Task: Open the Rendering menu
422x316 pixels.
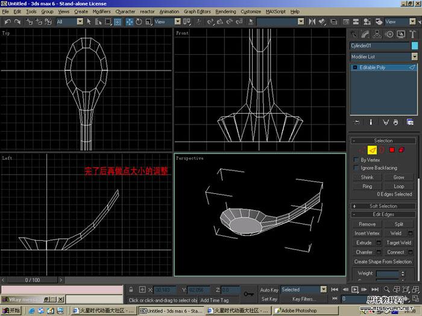Action: pyautogui.click(x=225, y=11)
